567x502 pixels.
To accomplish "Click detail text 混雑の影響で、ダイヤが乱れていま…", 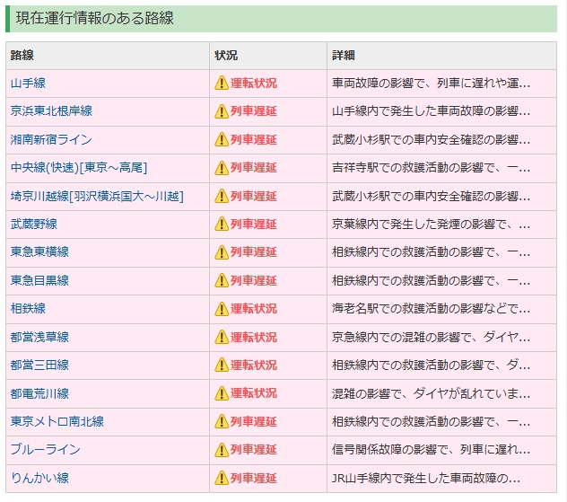I will click(x=431, y=393).
